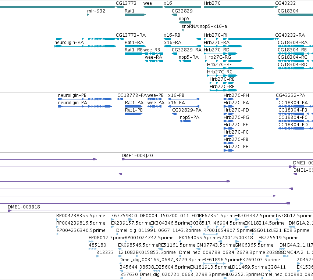Click the x16-RA transcript label

tap(172, 43)
